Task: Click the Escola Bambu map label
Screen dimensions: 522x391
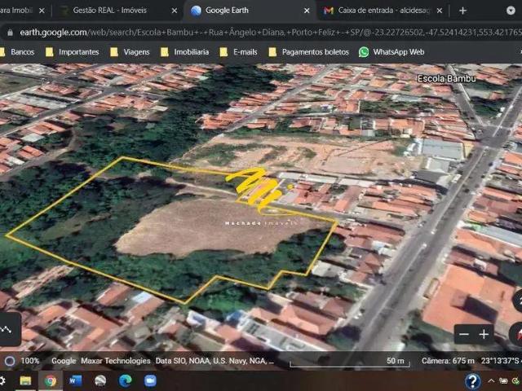Action: pyautogui.click(x=446, y=78)
